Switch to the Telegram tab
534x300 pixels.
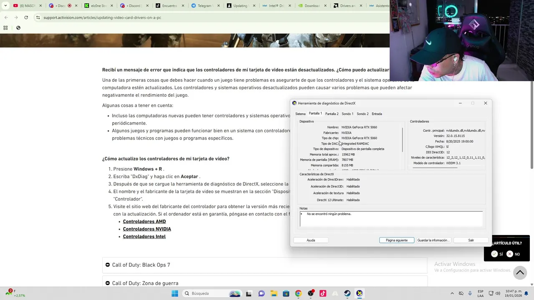tap(205, 6)
